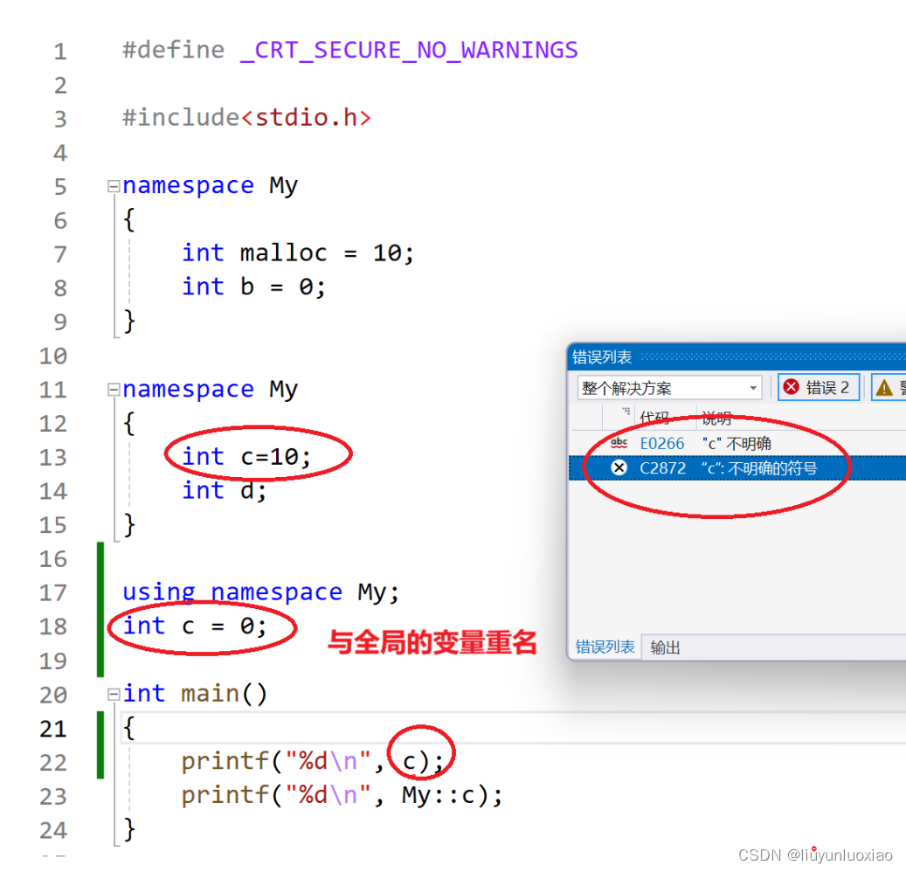Toggle the 错误 2 error filter

point(818,387)
